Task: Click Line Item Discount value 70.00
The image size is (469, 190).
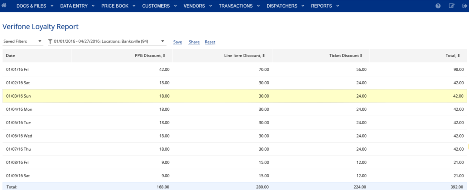Action: click(264, 69)
